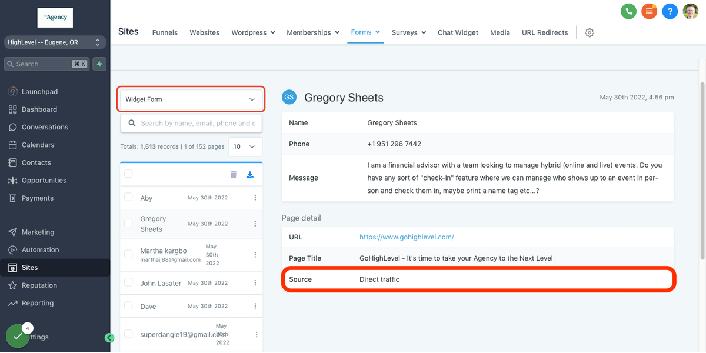706x353 pixels.
Task: Collapse the sidebar with the green arrow
Action: click(109, 338)
